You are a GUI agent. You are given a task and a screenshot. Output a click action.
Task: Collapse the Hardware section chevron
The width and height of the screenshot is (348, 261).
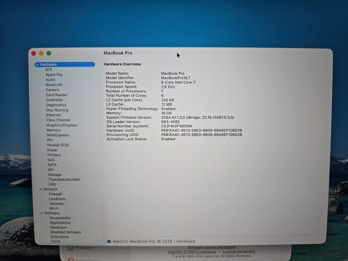pos(37,65)
